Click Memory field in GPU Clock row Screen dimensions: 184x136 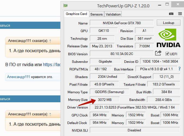(136, 115)
